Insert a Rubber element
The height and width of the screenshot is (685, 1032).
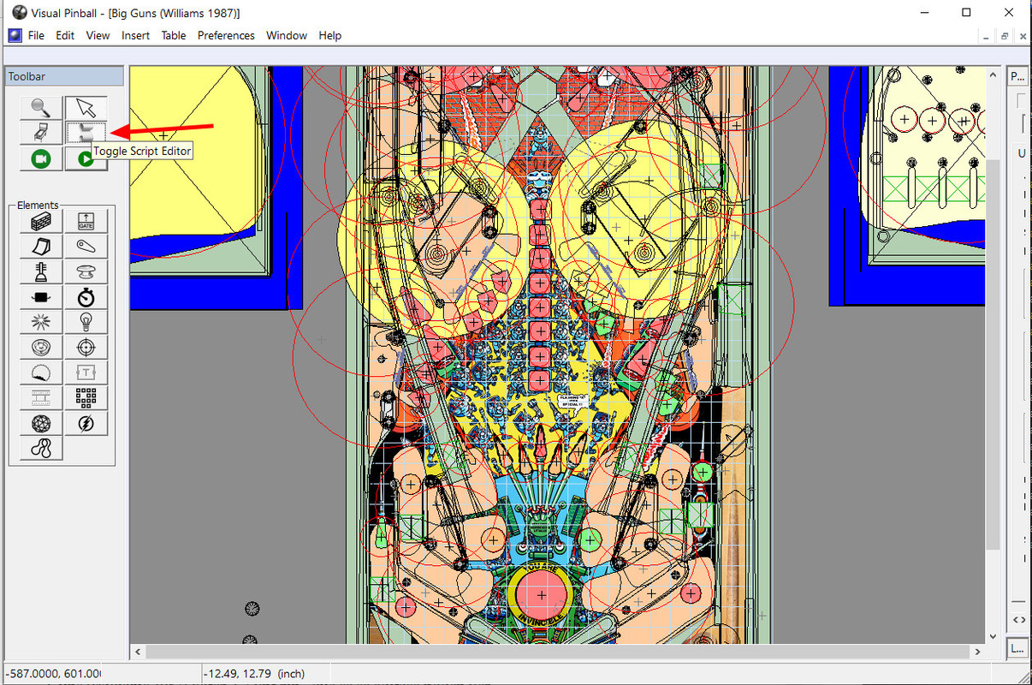click(41, 448)
